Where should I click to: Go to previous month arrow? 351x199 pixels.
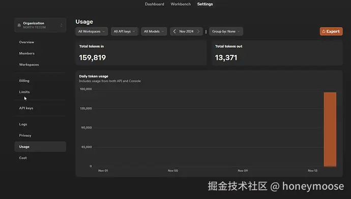(x=174, y=31)
